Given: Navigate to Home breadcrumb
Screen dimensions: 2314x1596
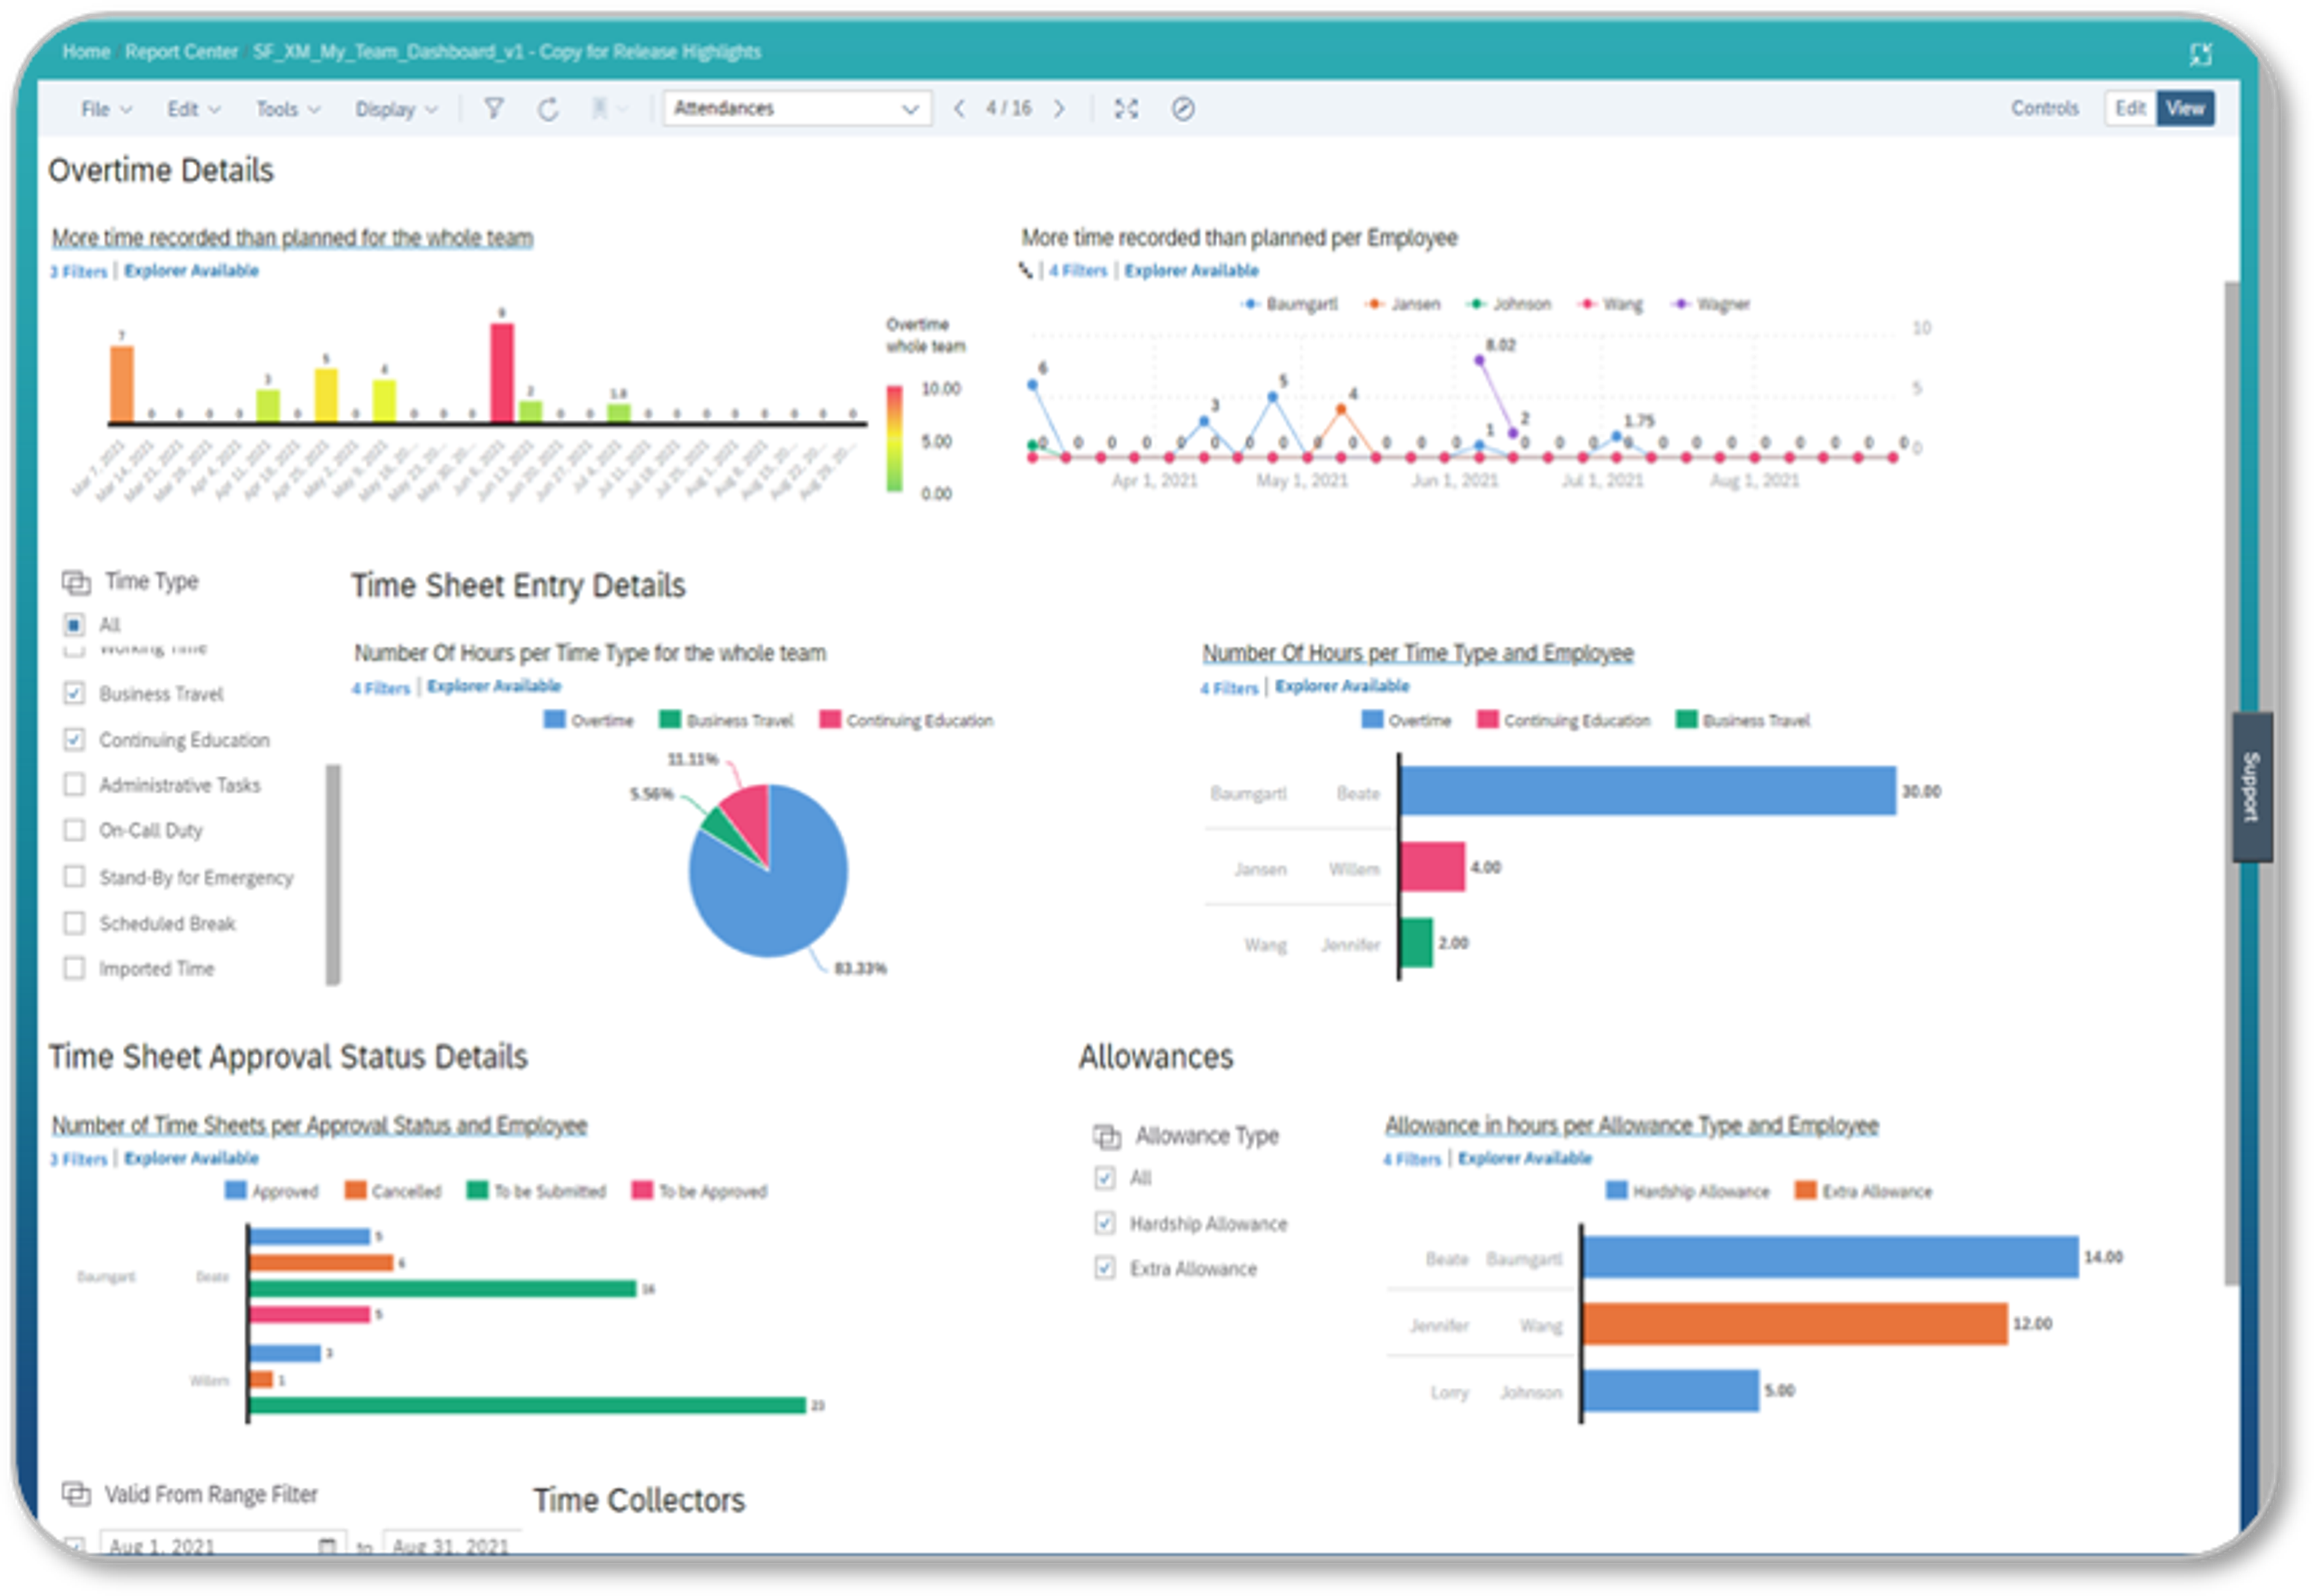Looking at the screenshot, I should point(86,52).
